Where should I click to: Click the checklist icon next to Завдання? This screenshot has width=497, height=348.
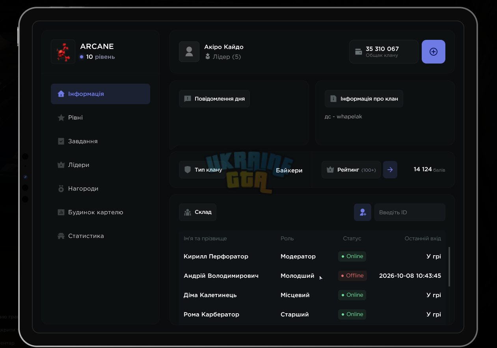point(61,141)
